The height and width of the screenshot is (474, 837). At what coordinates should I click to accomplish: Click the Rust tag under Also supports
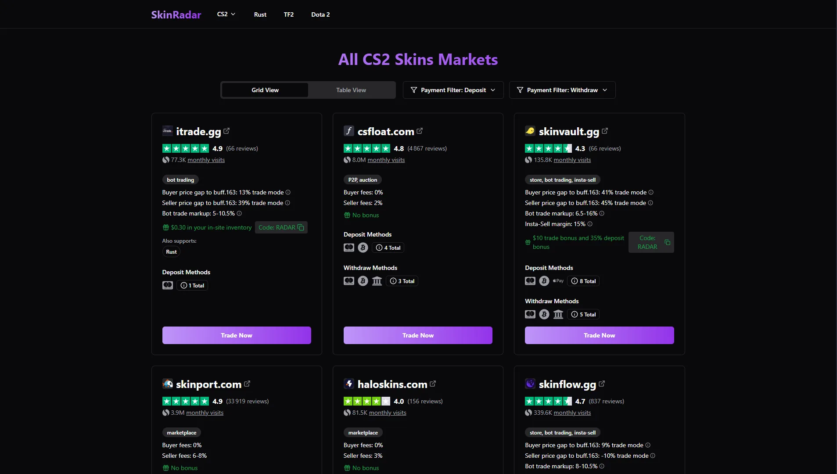point(172,251)
